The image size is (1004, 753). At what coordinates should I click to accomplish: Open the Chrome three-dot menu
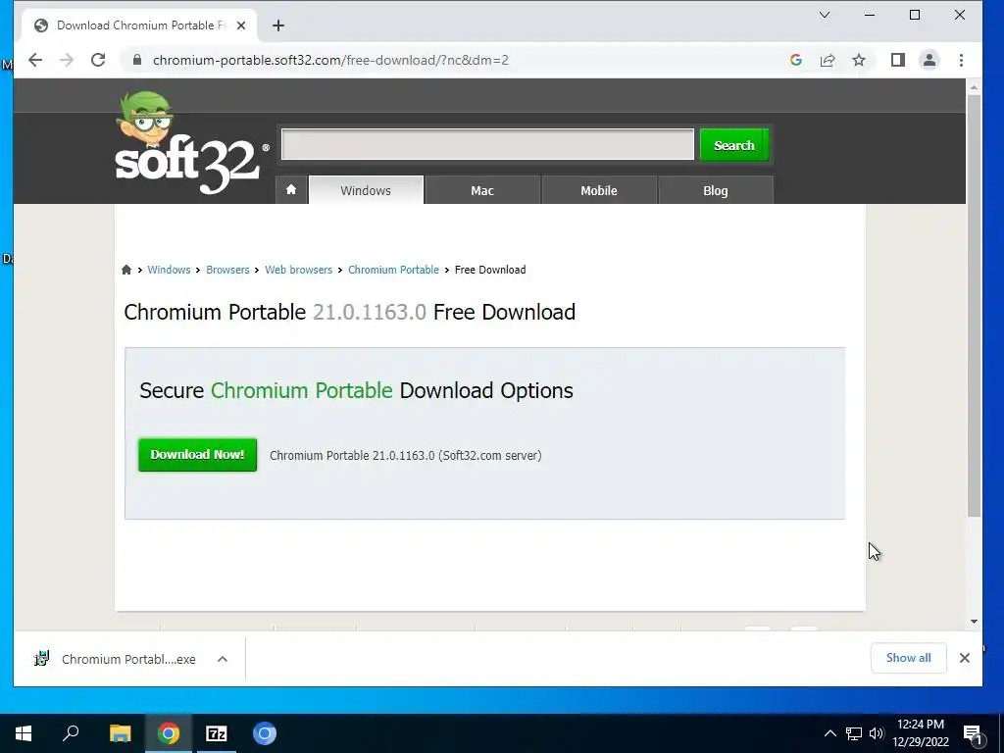pos(961,60)
